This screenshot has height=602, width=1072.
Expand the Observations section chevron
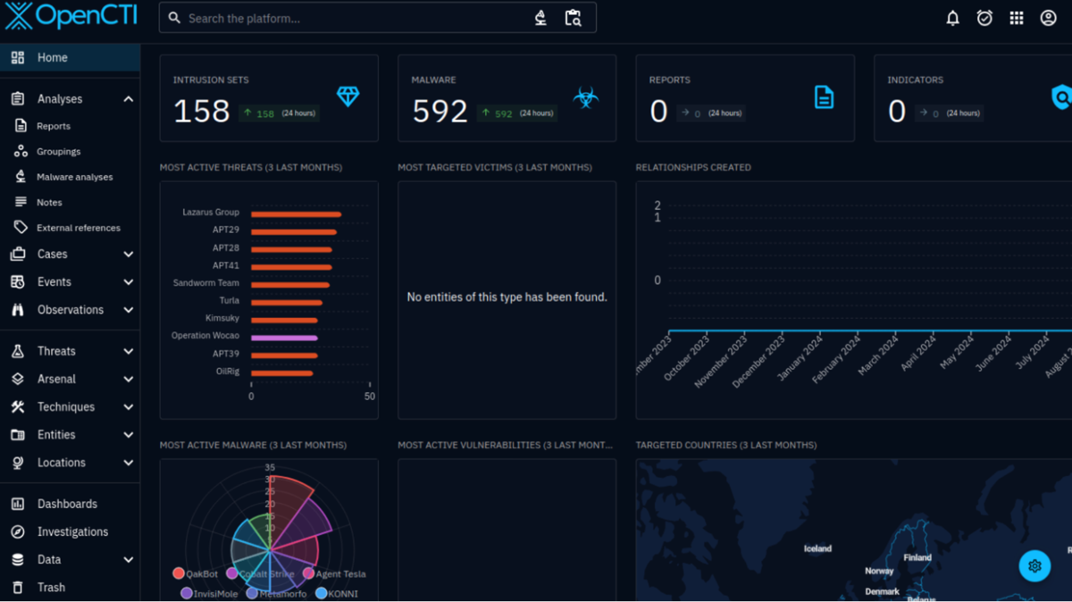coord(129,310)
